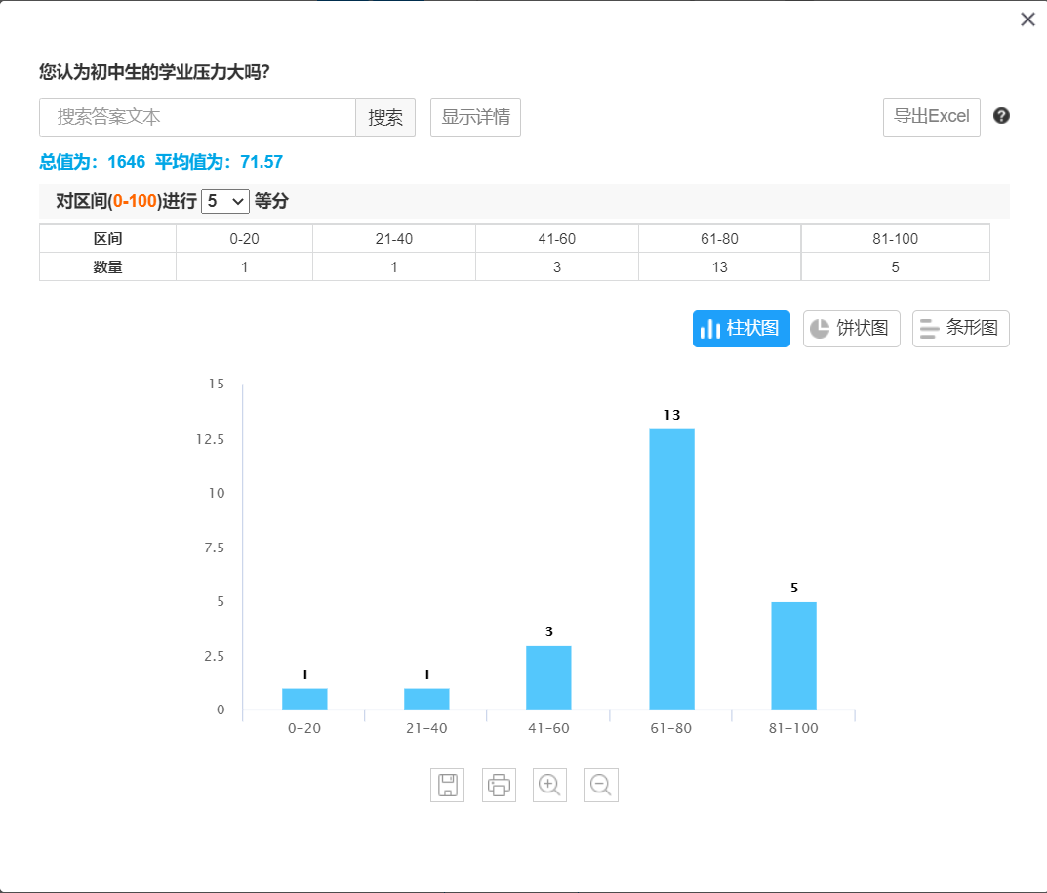
Task: Switch to 饼状图 pie chart view
Action: coord(851,329)
